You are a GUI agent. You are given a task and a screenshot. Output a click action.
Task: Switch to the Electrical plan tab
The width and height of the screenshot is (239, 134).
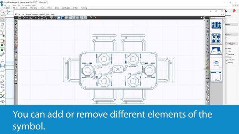(x=24, y=8)
